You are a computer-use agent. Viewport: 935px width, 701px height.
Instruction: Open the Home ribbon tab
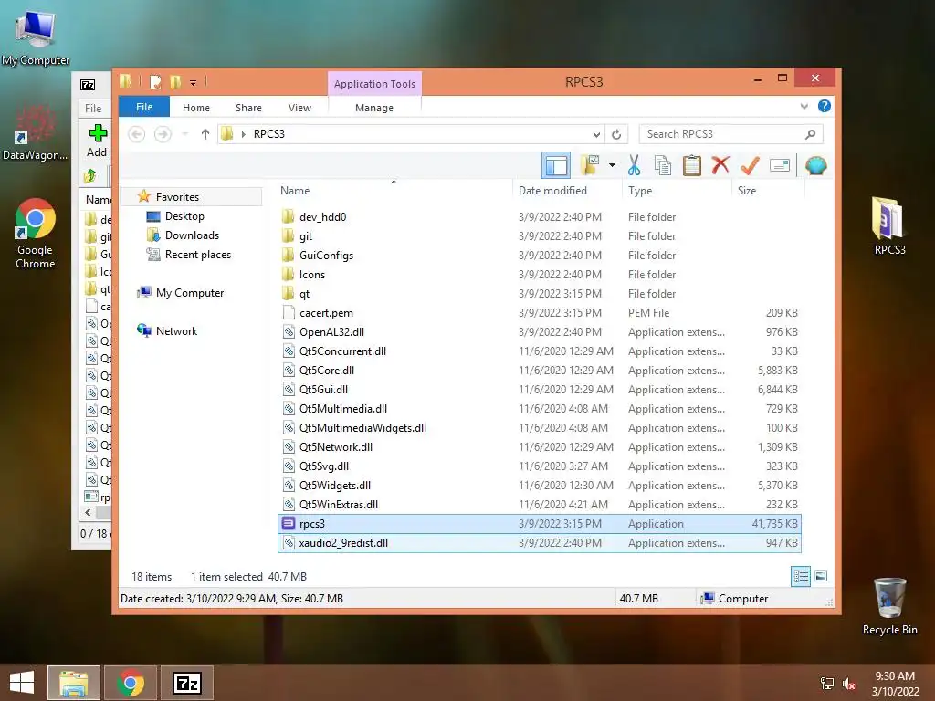pyautogui.click(x=196, y=108)
